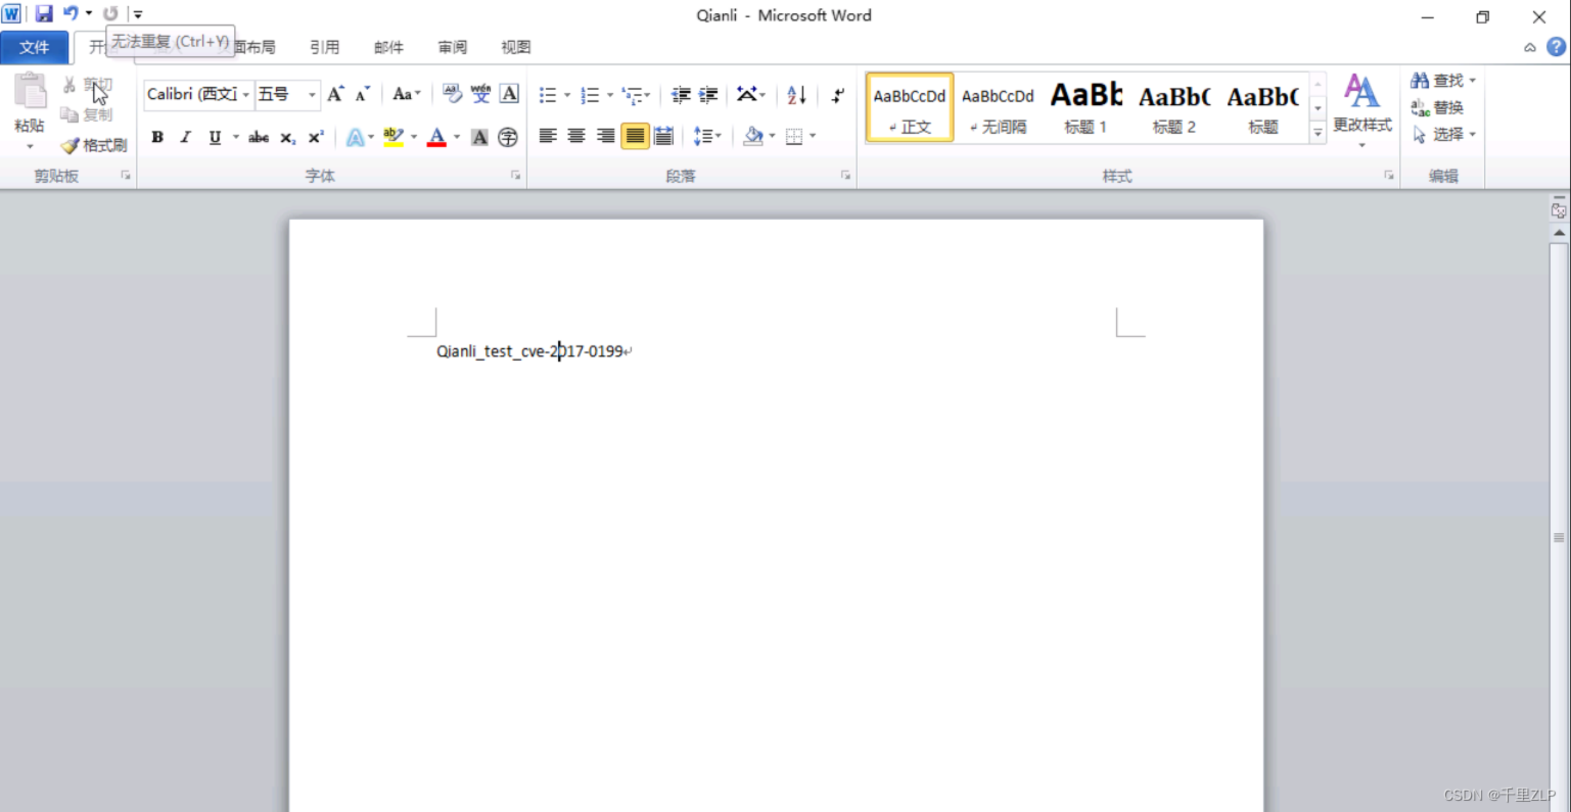Switch to the 视图 View tab
This screenshot has height=812, width=1571.
pos(515,47)
